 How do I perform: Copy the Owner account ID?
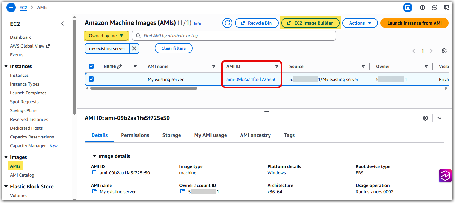pos(183,192)
